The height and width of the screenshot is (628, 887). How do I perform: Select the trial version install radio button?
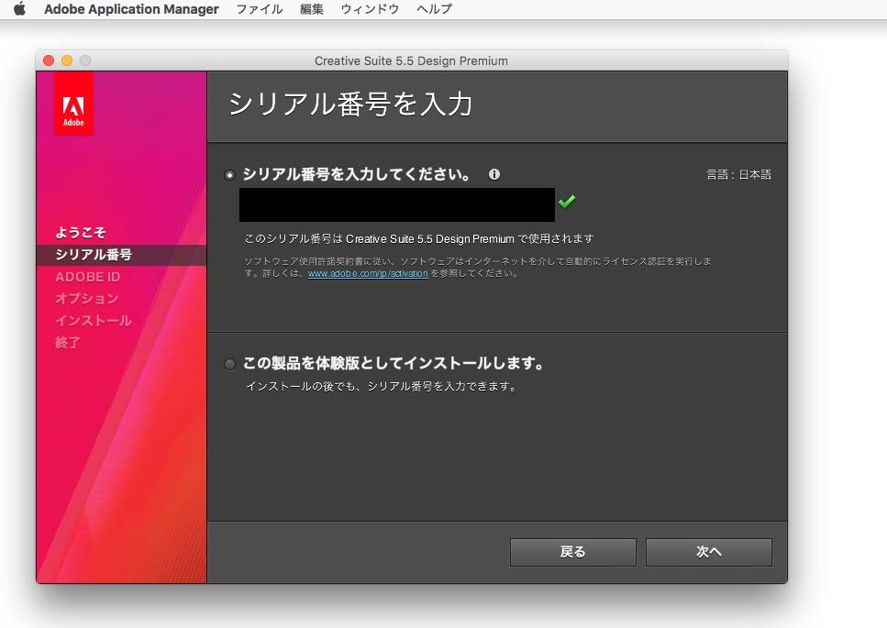(229, 364)
